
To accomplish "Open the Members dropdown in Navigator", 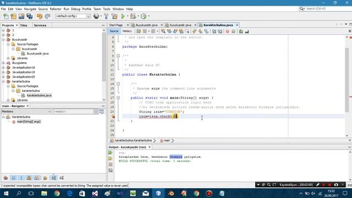I will coord(26,112).
